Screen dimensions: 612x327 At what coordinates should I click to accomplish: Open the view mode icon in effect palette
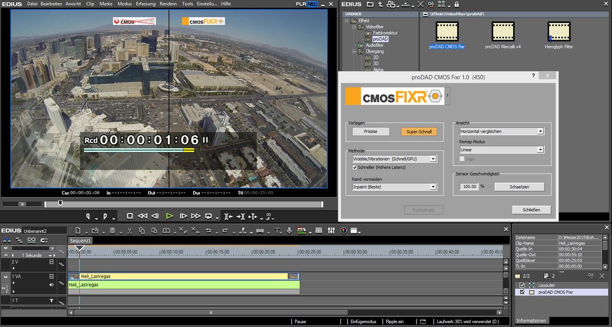(x=441, y=4)
